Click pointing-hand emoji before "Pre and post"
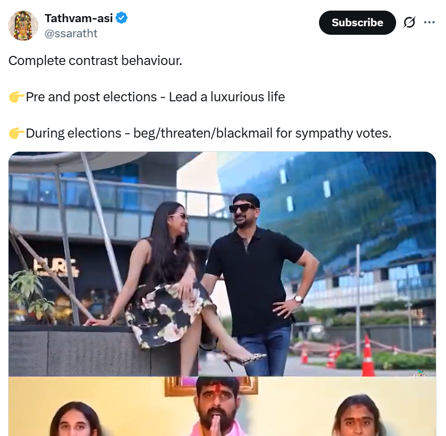 (16, 97)
